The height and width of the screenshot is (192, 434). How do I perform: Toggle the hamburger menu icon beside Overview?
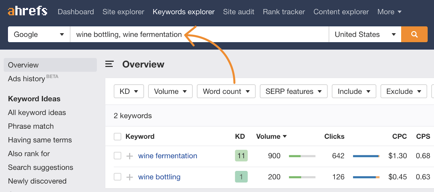click(109, 64)
